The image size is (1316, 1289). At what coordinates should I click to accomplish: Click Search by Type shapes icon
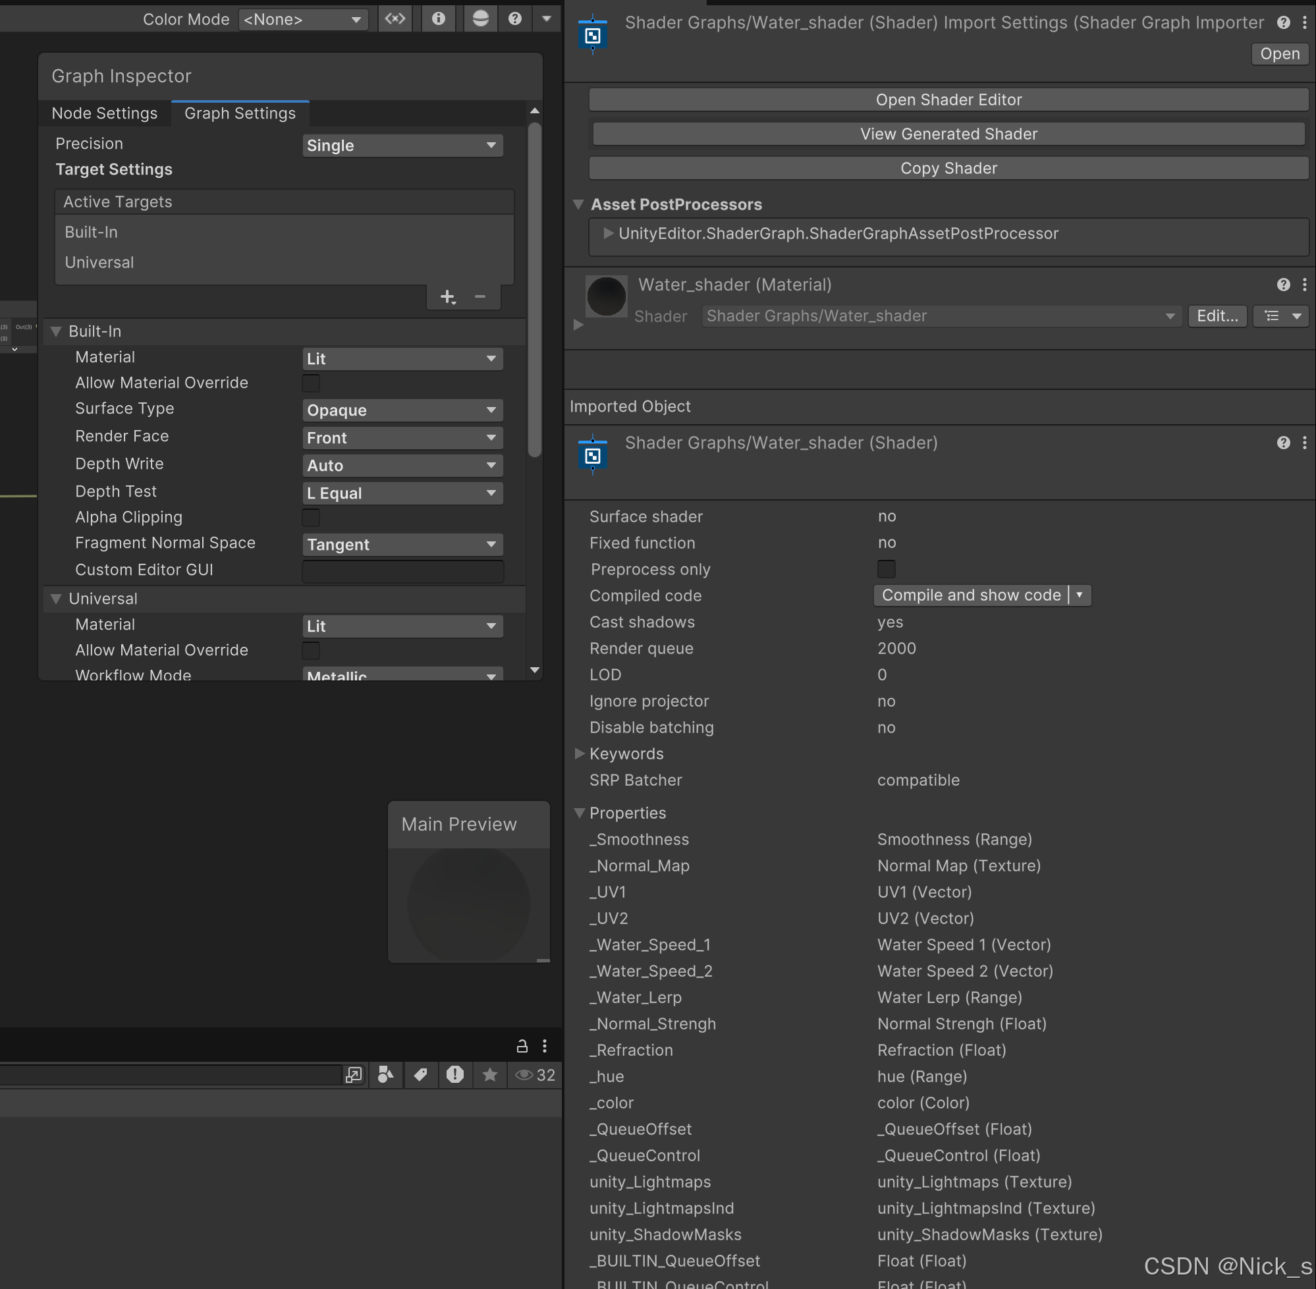[x=386, y=1075]
